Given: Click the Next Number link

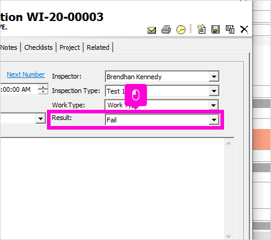Looking at the screenshot, I should (x=26, y=74).
